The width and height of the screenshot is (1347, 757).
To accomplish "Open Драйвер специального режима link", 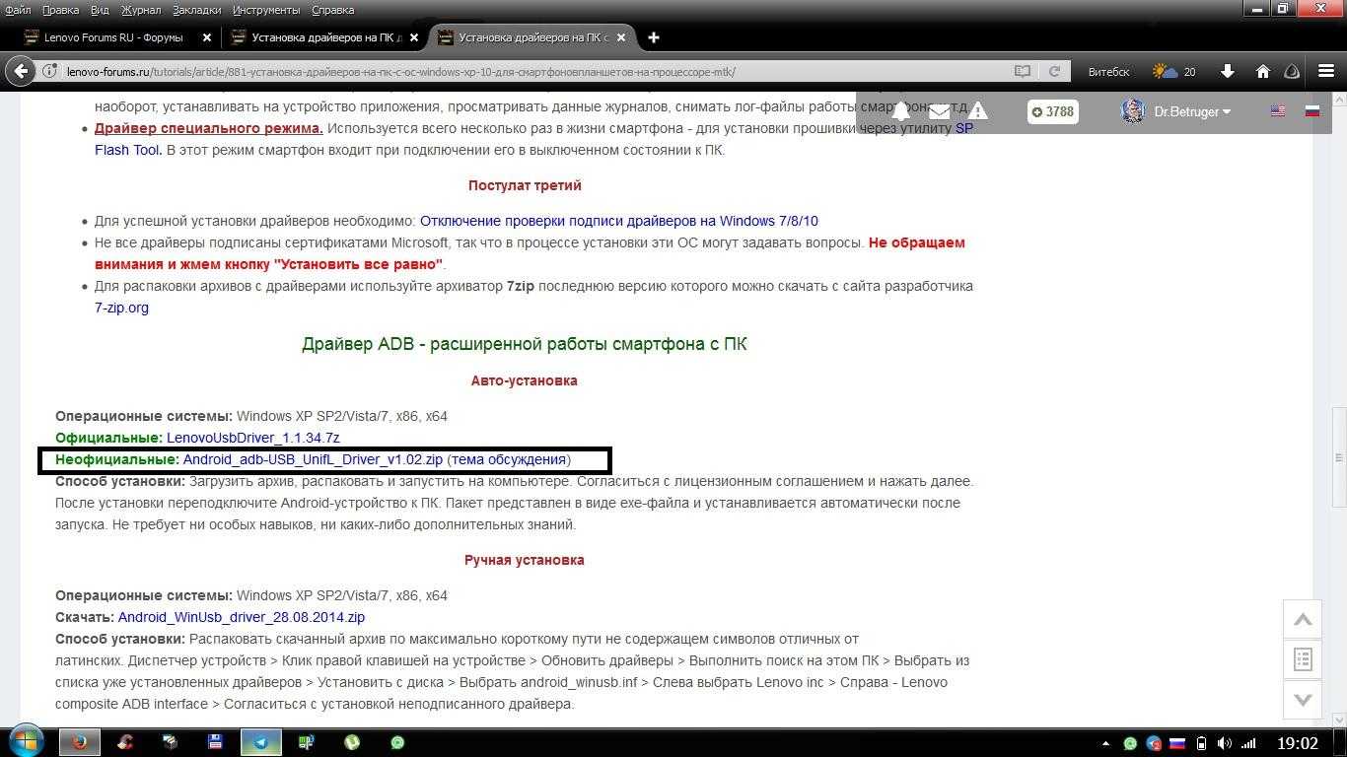I will (x=208, y=128).
